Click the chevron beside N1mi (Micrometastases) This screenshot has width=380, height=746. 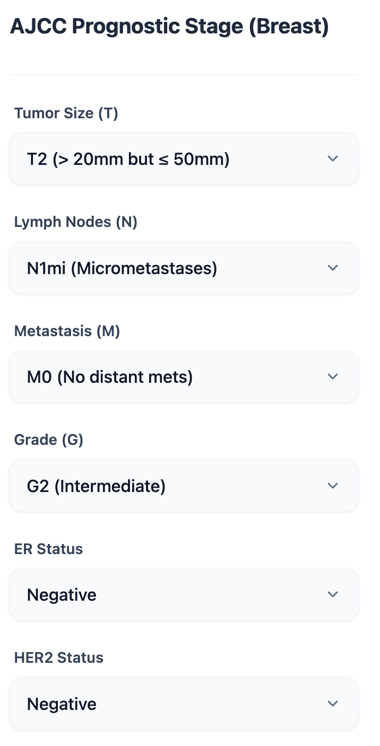click(333, 268)
